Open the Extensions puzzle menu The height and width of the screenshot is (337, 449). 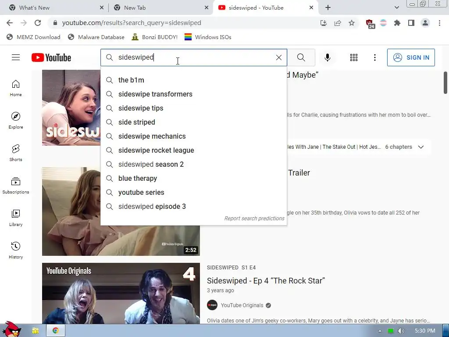pyautogui.click(x=397, y=23)
